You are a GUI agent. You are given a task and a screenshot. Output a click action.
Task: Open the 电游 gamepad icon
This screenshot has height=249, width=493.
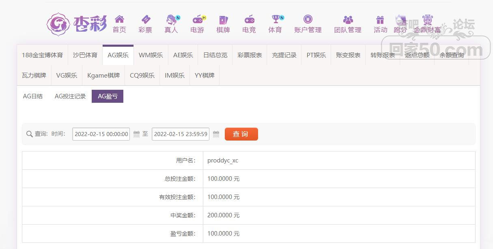198,19
